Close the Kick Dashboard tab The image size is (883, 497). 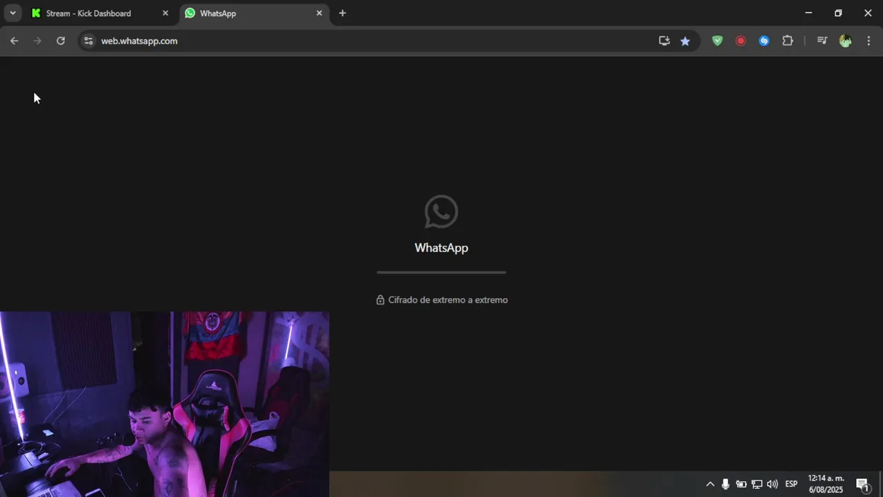(x=165, y=13)
